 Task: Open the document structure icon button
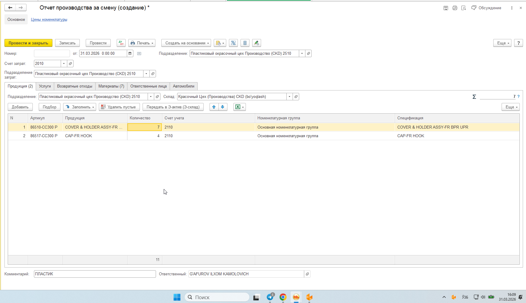click(233, 43)
